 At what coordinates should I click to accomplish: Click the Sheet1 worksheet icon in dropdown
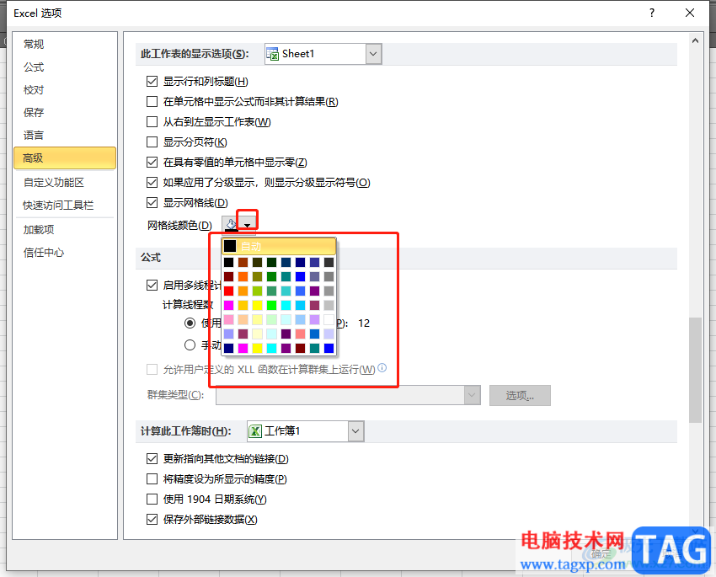[x=273, y=54]
